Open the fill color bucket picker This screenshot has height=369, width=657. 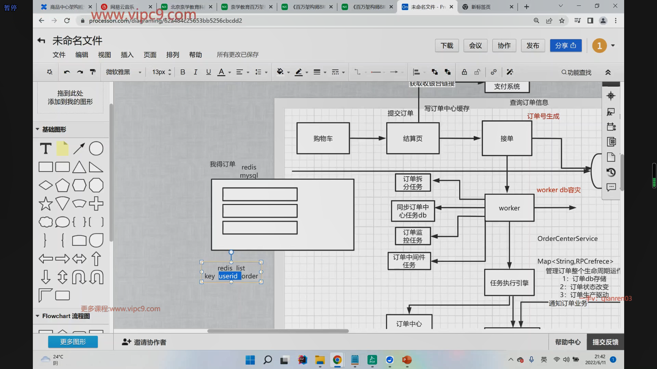[x=280, y=72]
